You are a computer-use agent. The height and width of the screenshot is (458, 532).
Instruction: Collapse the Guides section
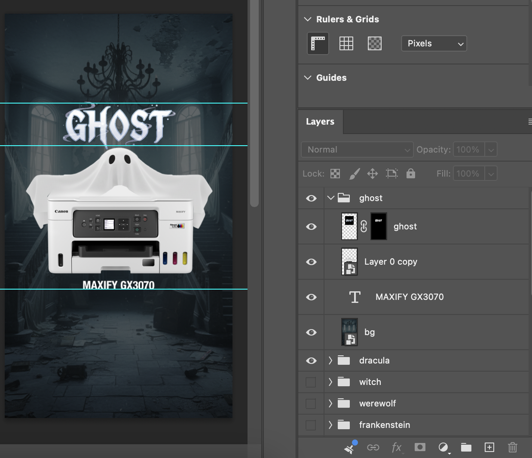tap(308, 78)
